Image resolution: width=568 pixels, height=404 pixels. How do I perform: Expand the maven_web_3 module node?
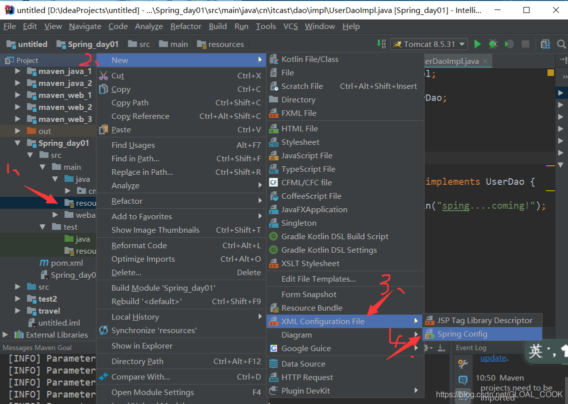point(17,119)
